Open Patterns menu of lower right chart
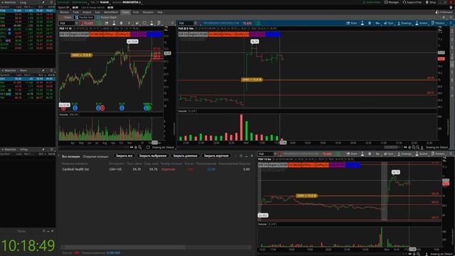The width and height of the screenshot is (455, 256). point(438,154)
